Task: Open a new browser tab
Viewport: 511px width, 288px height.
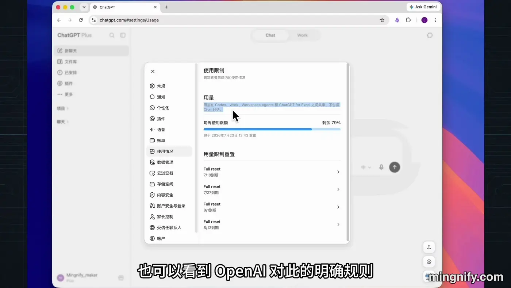Action: pyautogui.click(x=166, y=7)
